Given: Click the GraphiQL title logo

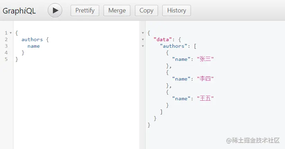Looking at the screenshot, I should (x=19, y=10).
